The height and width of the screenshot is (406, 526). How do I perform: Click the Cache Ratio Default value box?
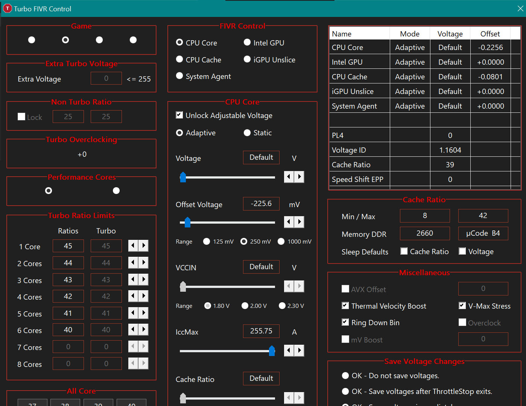click(261, 379)
